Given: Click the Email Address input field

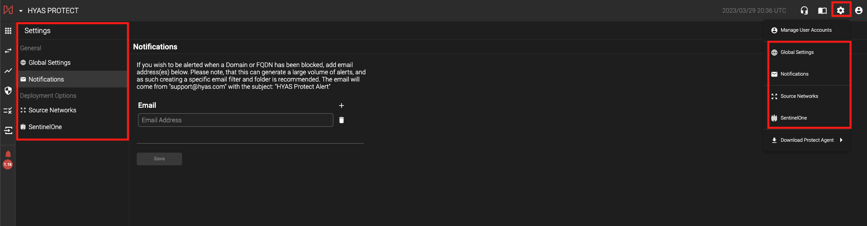Looking at the screenshot, I should tap(235, 120).
